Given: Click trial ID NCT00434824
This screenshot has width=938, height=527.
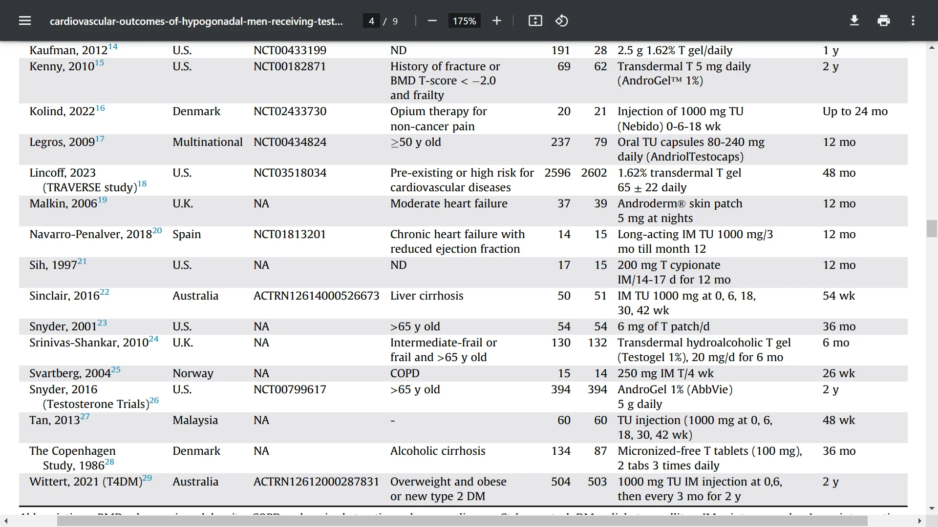Looking at the screenshot, I should [290, 142].
